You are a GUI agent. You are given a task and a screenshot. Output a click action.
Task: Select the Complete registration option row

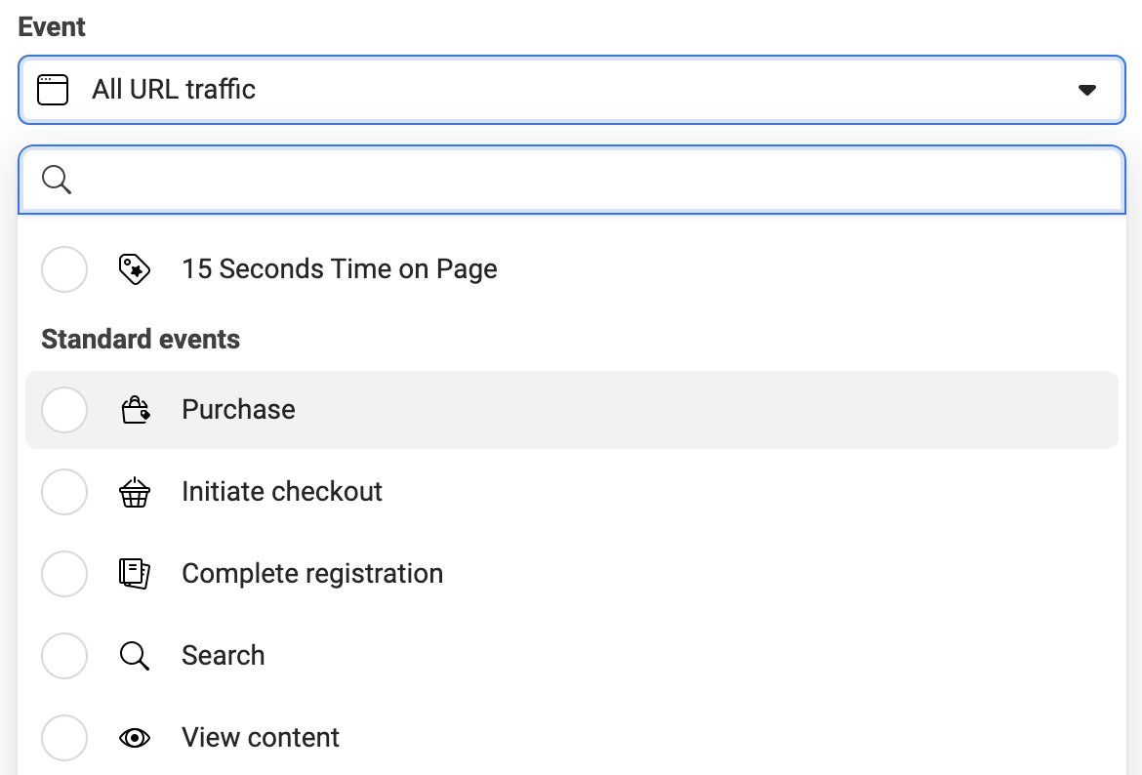(x=311, y=574)
